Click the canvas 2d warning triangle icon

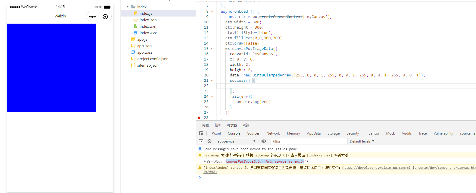tap(200, 167)
